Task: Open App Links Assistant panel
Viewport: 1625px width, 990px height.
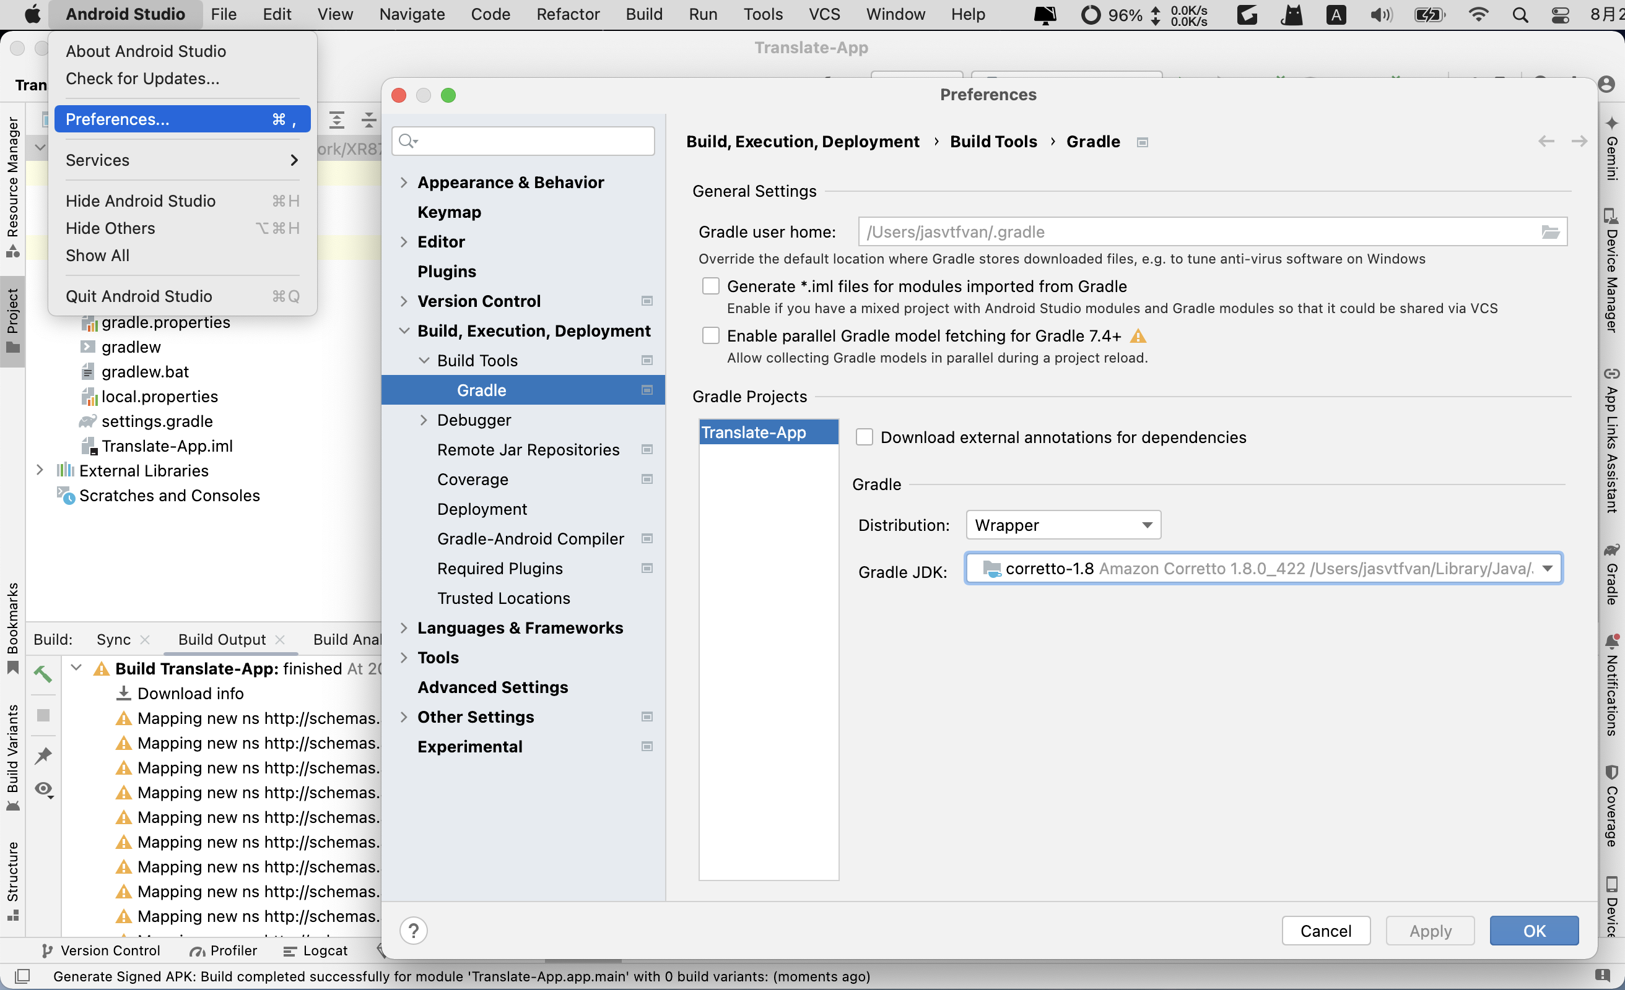Action: [x=1611, y=441]
